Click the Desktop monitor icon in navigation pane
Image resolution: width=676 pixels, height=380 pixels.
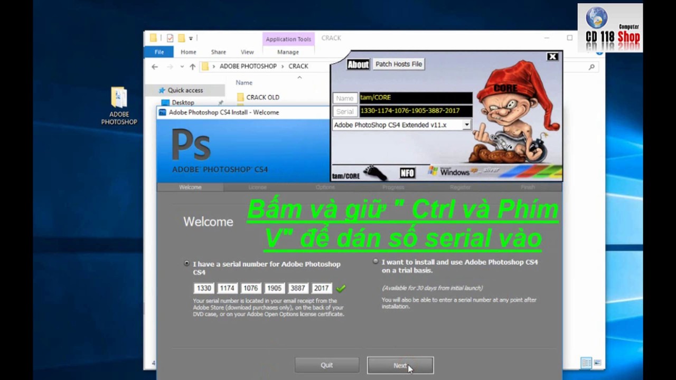click(x=165, y=102)
